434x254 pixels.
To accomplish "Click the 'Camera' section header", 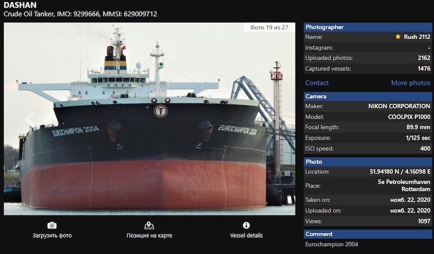I will (368, 96).
